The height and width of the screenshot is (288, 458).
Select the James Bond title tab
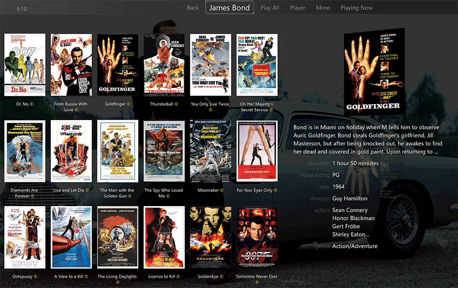230,8
